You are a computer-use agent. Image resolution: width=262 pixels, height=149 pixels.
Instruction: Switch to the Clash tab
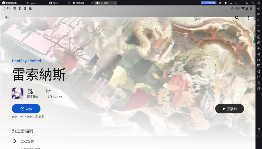[54, 3]
